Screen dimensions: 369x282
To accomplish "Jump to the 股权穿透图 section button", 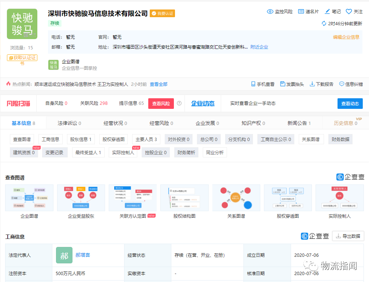I will click(113, 139).
